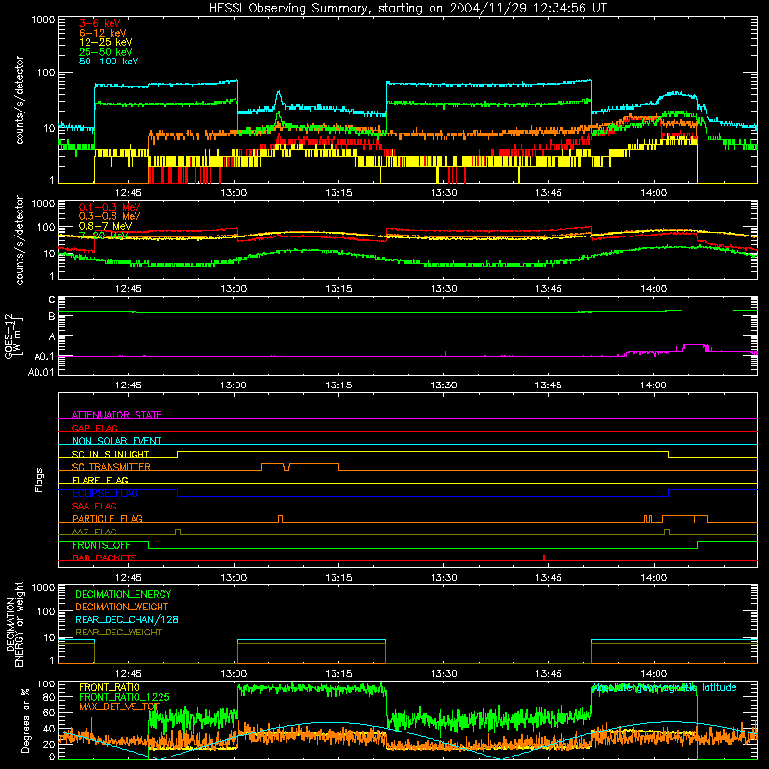Click the MAX_DET_VS_TOT legend label
This screenshot has width=769, height=769.
tap(119, 707)
